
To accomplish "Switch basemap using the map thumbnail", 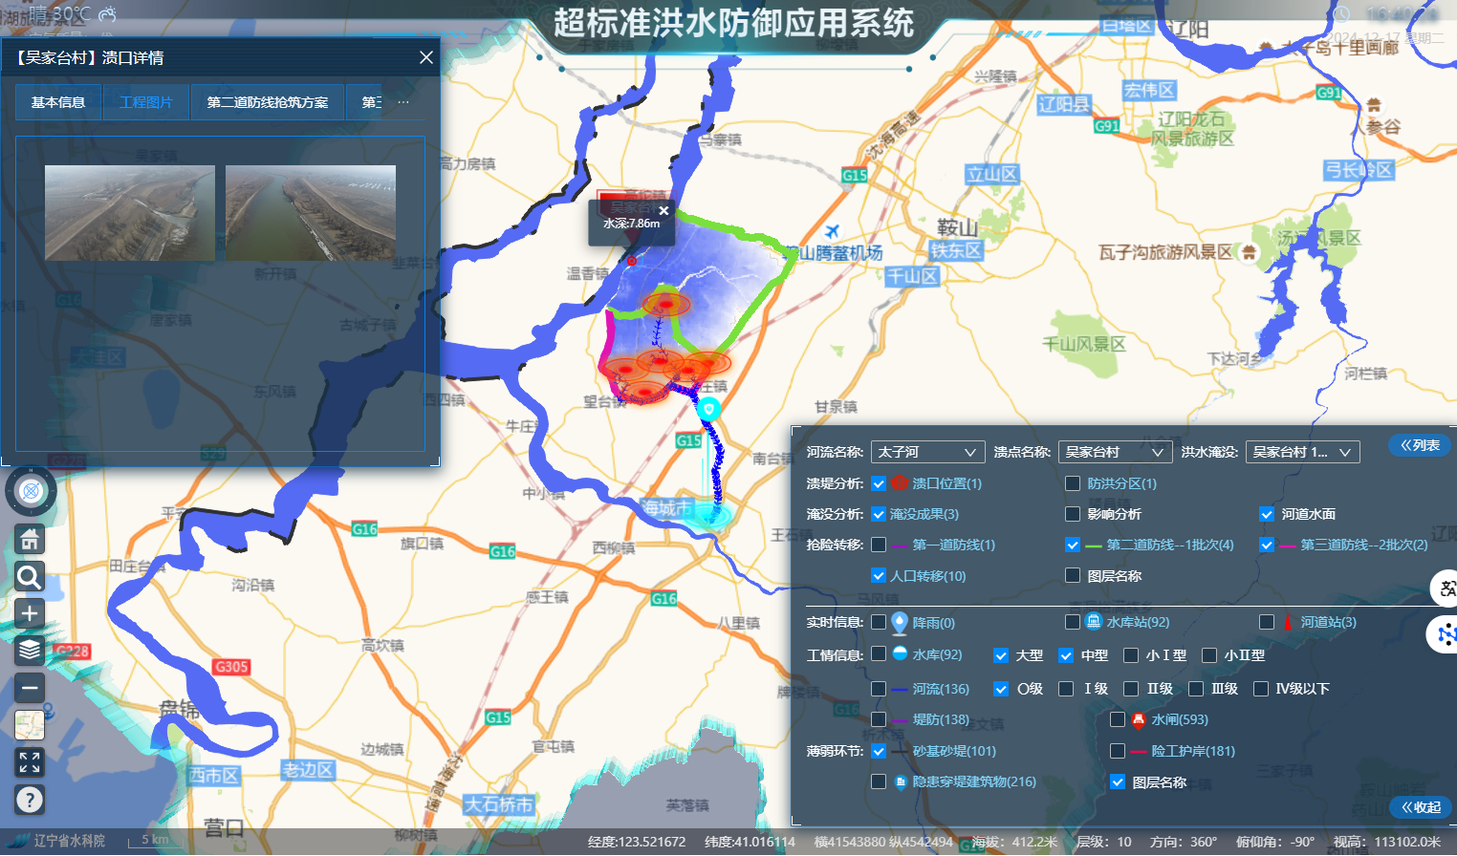I will (30, 725).
